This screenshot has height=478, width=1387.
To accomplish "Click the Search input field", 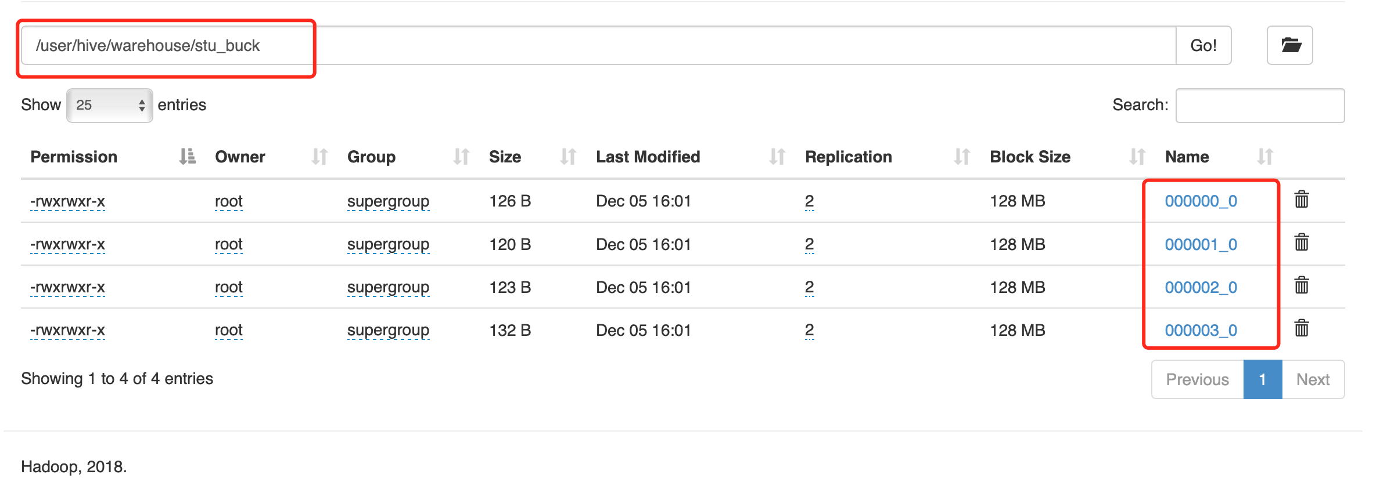I will [x=1260, y=105].
